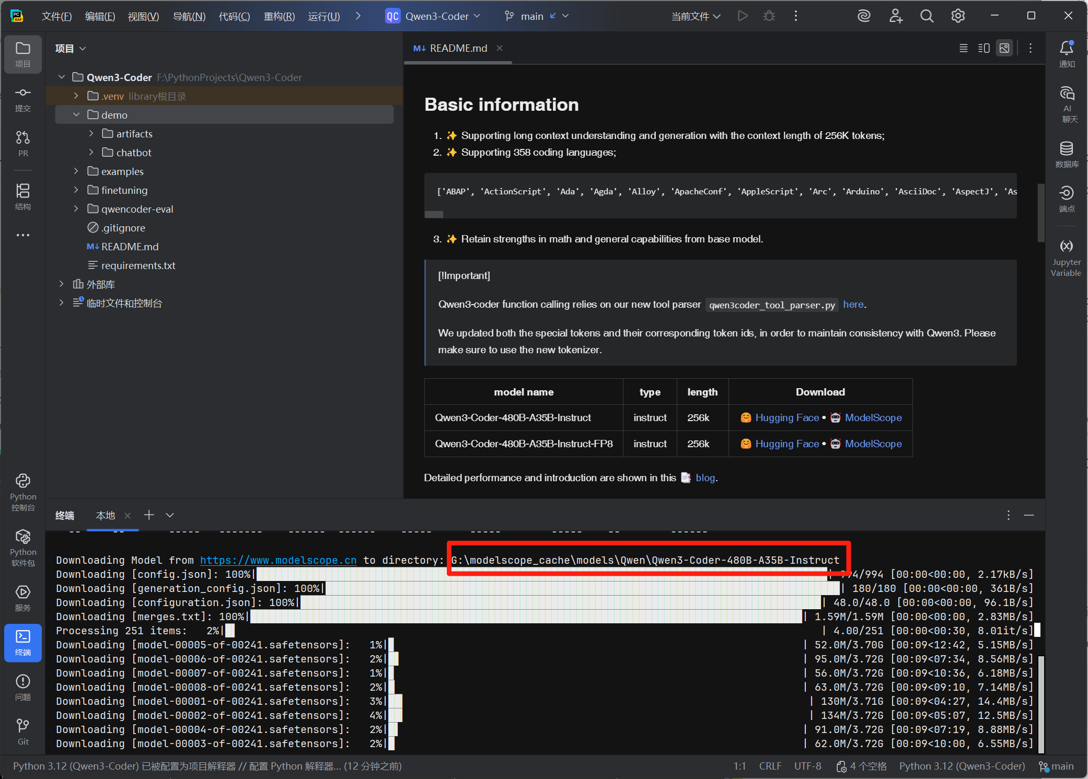The width and height of the screenshot is (1088, 779).
Task: Click the Run button in toolbar
Action: coord(743,16)
